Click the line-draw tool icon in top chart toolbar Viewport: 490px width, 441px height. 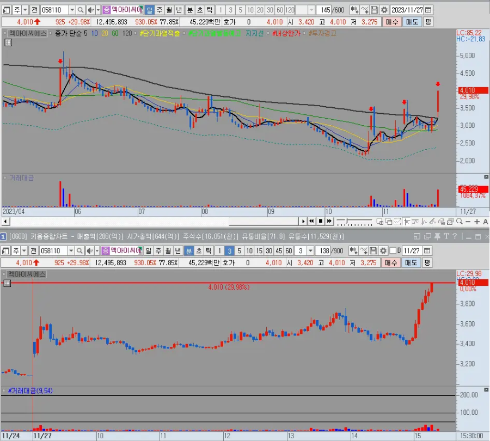coord(364,10)
